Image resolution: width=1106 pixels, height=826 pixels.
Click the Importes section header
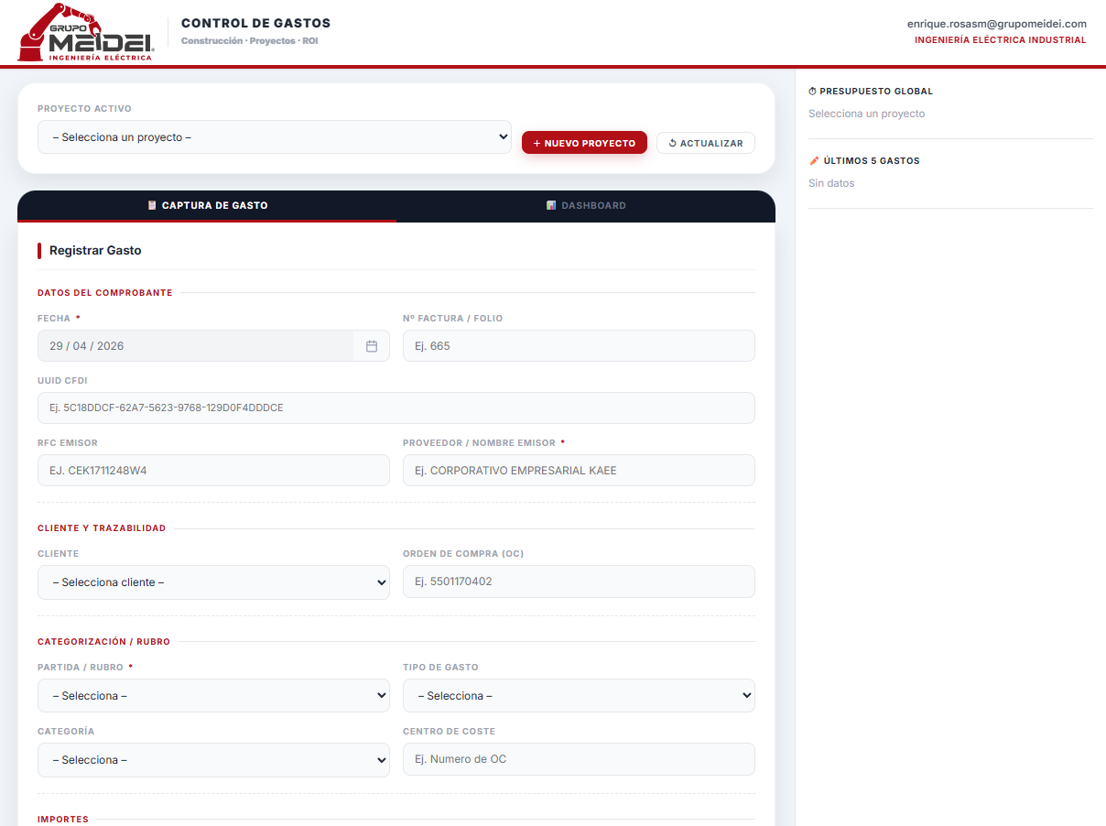pyautogui.click(x=63, y=820)
